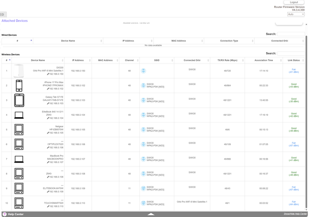Click the Attached Devices heading

point(14,21)
